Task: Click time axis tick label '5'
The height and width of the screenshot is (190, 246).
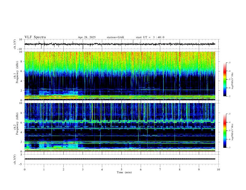Action: click(x=121, y=170)
